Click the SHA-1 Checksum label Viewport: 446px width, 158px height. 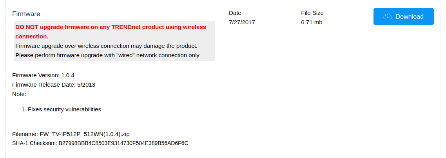pyautogui.click(x=34, y=143)
